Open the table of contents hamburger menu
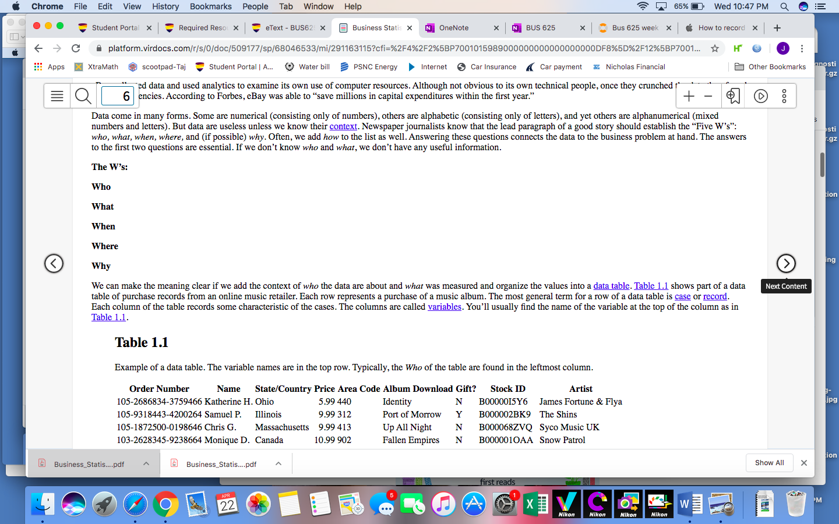The image size is (839, 524). (x=57, y=96)
